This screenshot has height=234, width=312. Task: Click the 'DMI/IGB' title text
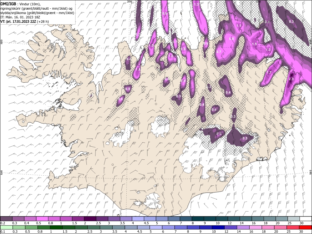pos(8,4)
